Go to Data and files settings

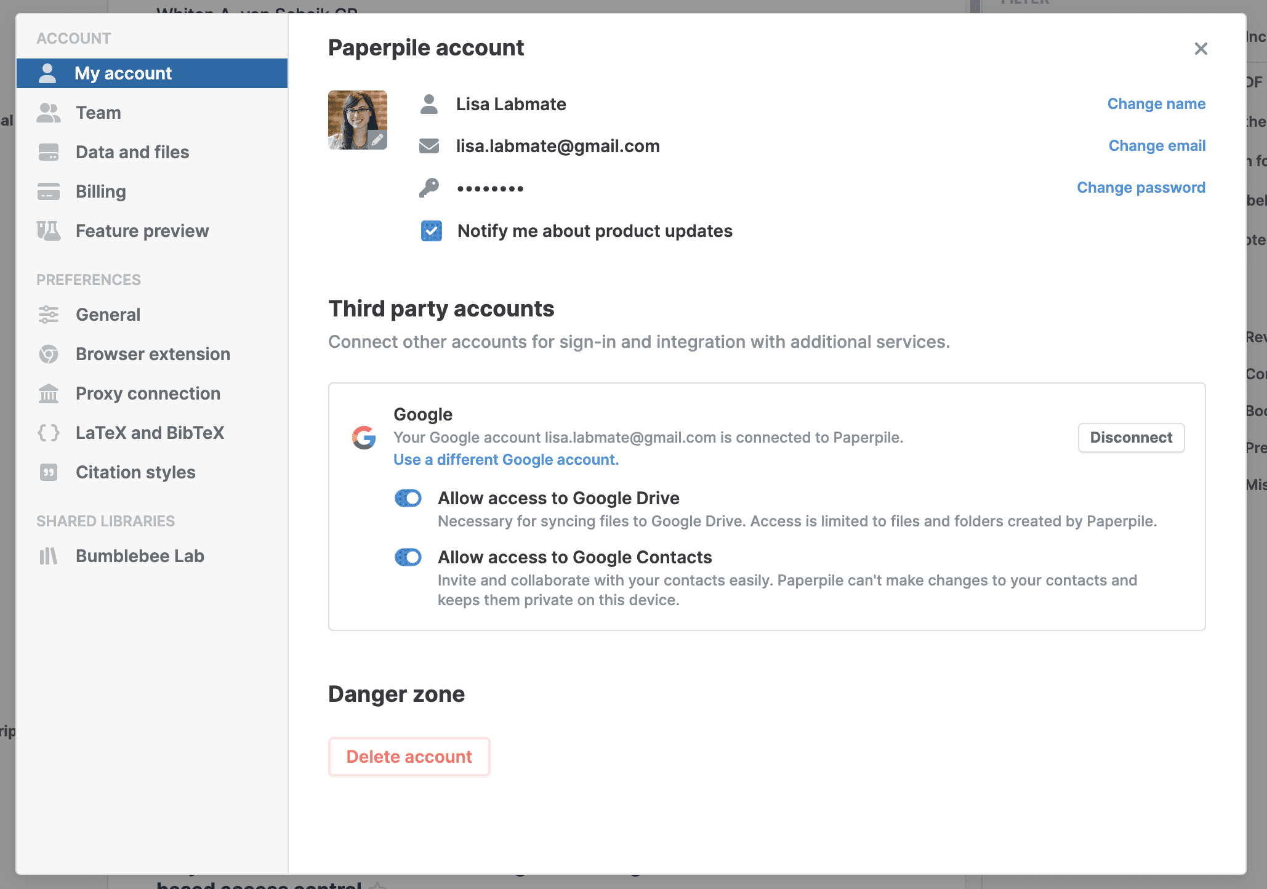tap(152, 152)
